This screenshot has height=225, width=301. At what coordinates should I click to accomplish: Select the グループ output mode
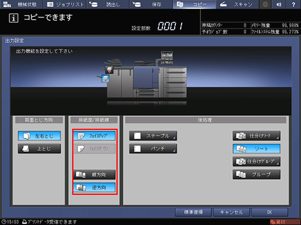257,175
